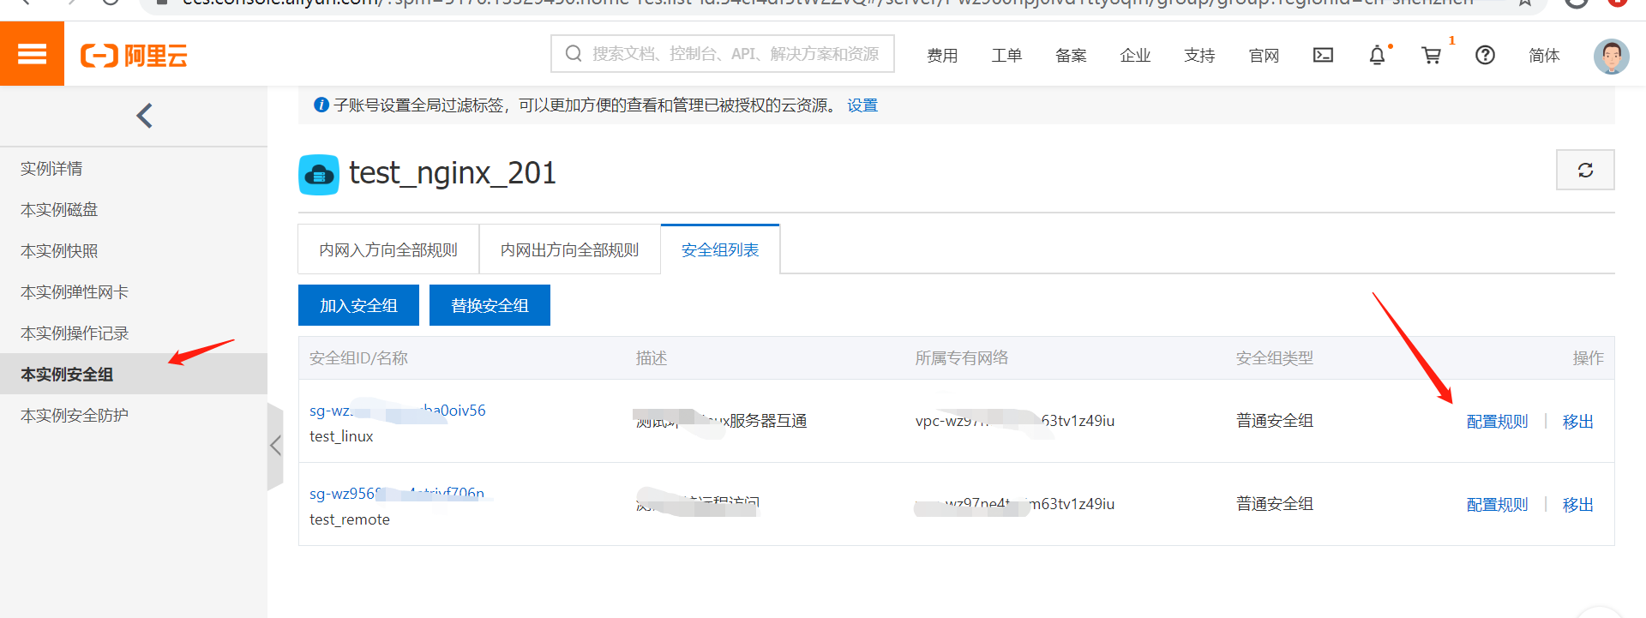Open the orange hamburger main menu
The height and width of the screenshot is (618, 1646).
click(32, 55)
